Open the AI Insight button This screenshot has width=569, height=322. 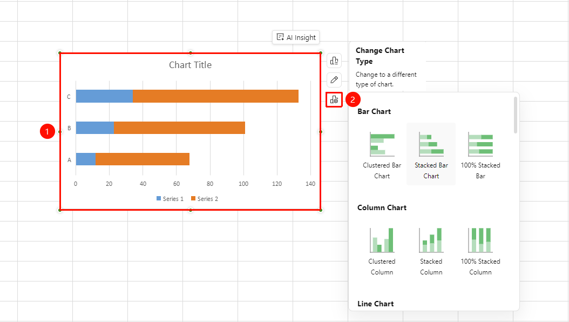296,37
